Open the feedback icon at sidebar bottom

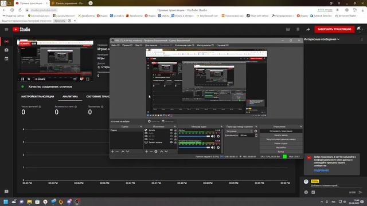(x=6, y=192)
